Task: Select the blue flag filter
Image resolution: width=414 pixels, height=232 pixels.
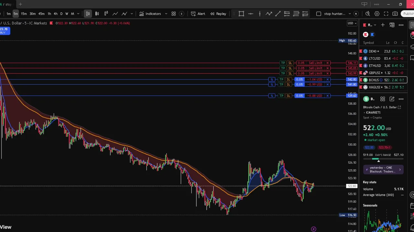Action: [372, 34]
